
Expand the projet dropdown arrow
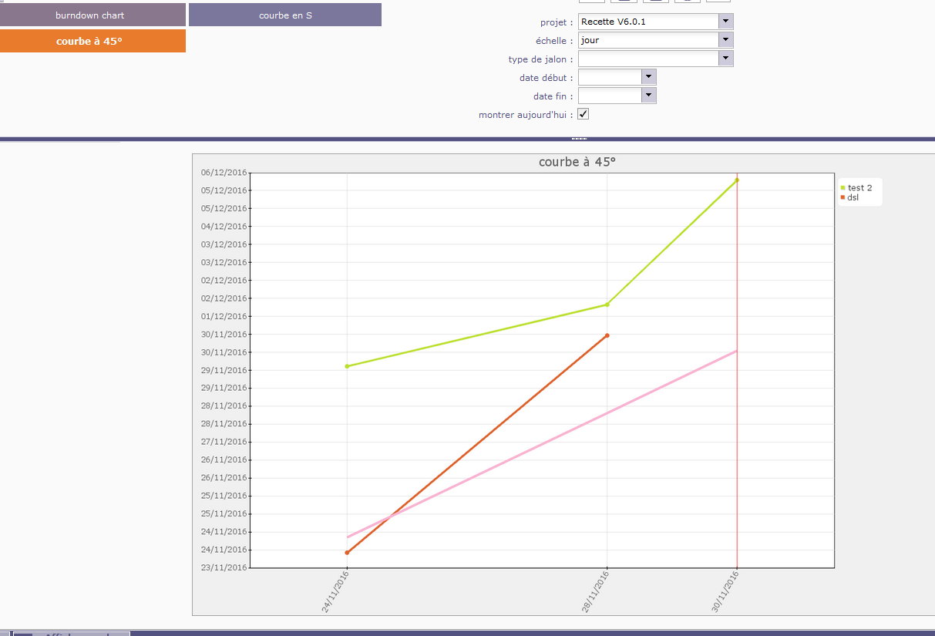tap(725, 22)
